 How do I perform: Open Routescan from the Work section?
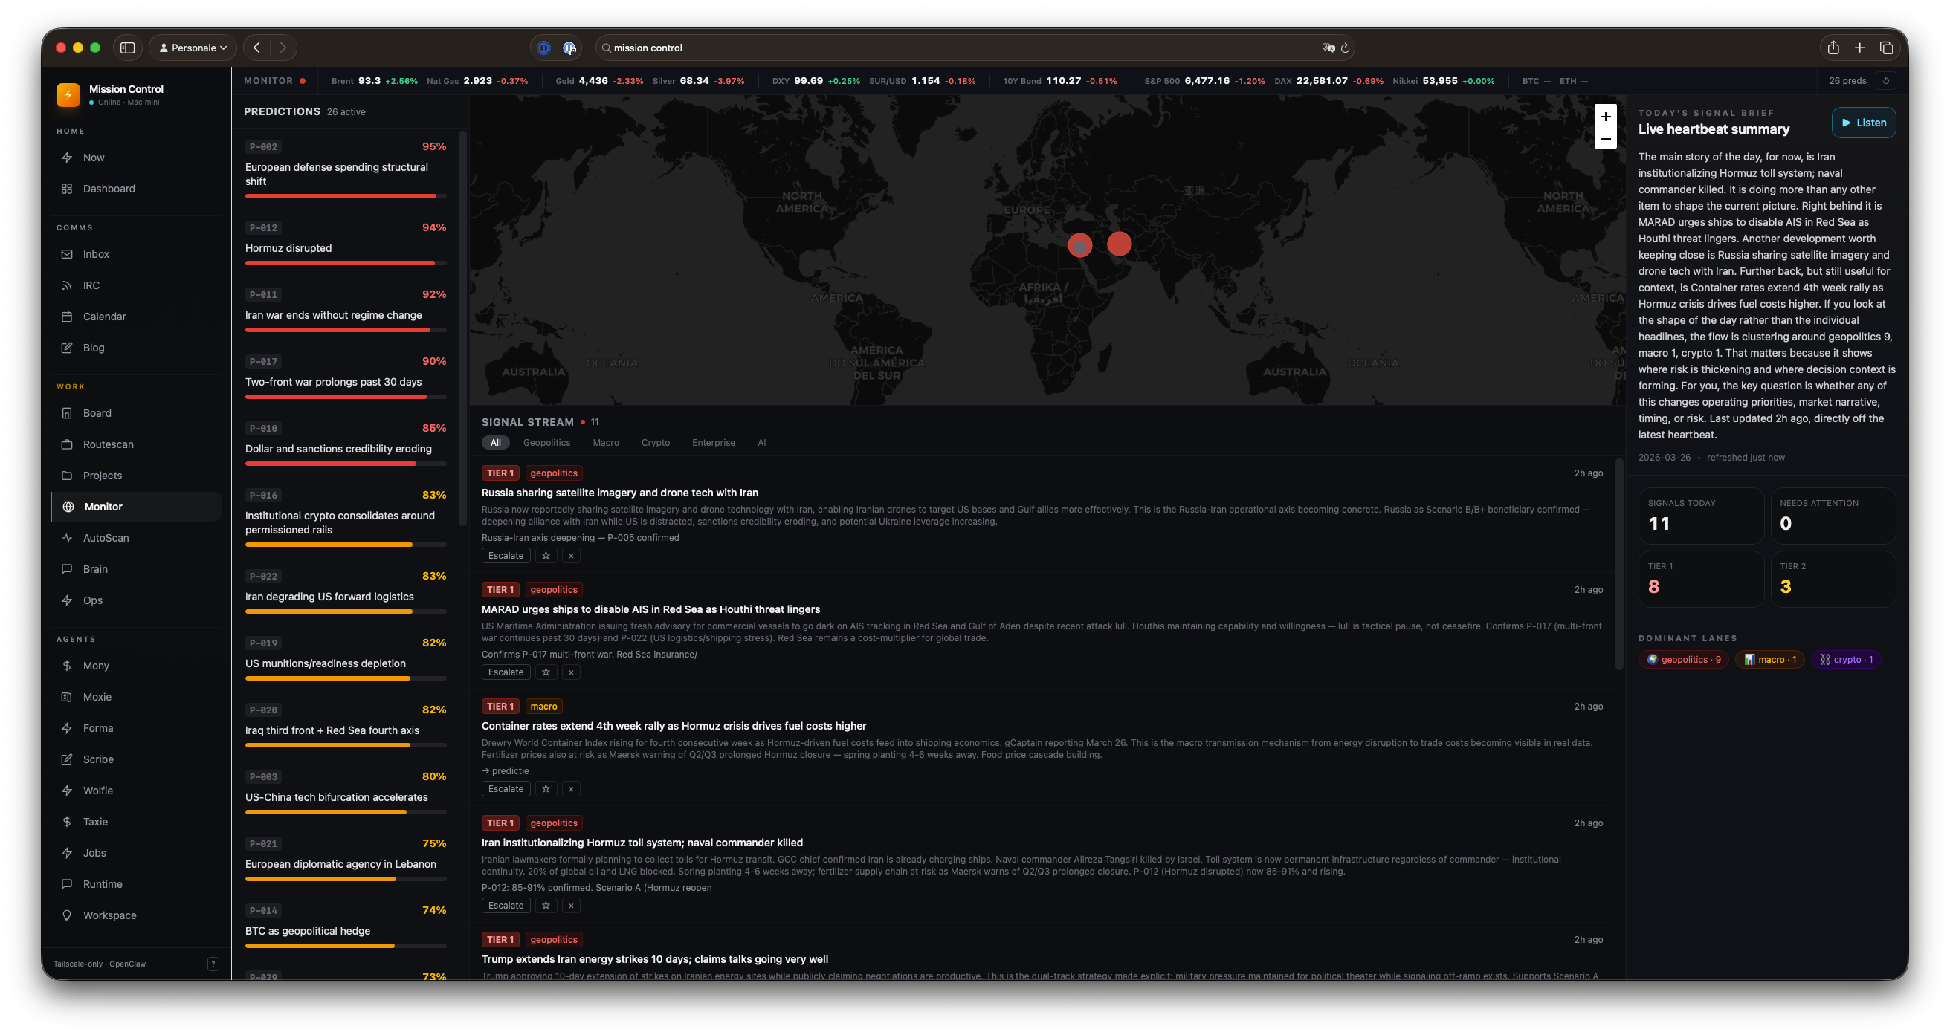point(108,444)
